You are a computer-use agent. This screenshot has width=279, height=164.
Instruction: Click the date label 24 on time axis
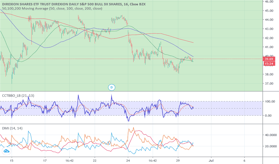click(128, 161)
